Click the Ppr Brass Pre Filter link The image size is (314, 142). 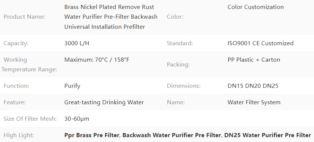92,135
